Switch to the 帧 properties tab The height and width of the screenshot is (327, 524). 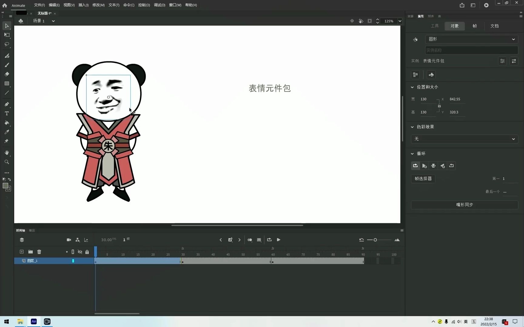[x=475, y=26]
